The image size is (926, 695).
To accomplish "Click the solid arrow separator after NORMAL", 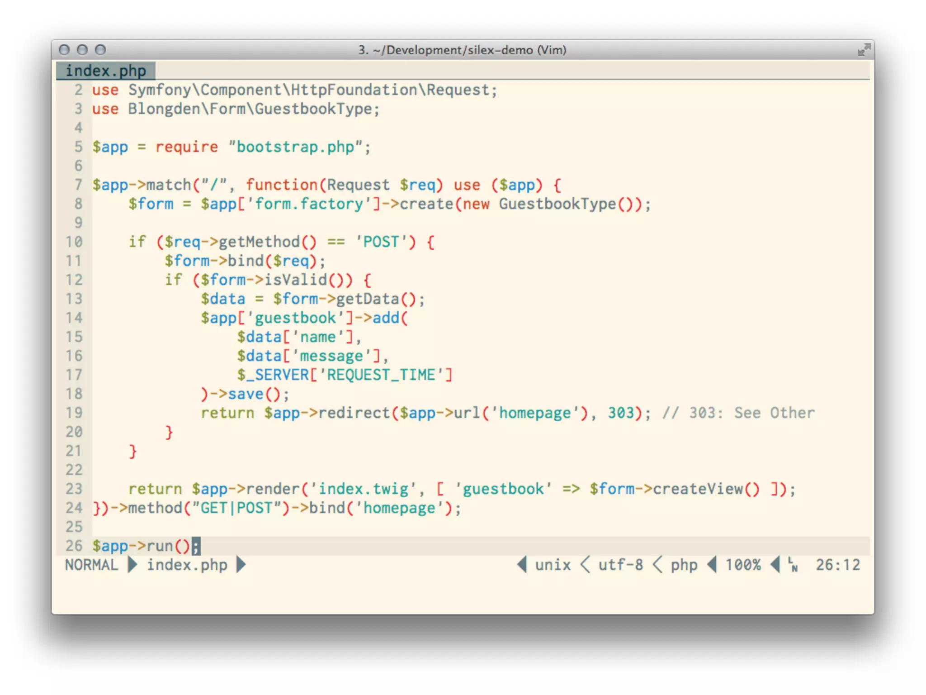I will (x=132, y=565).
